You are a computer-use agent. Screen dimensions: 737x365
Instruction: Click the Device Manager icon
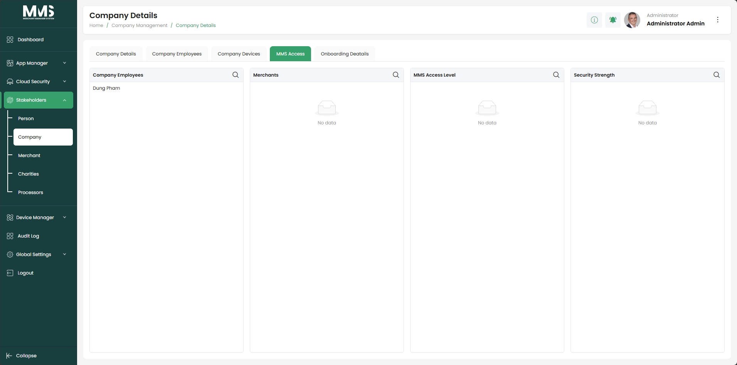coord(10,218)
